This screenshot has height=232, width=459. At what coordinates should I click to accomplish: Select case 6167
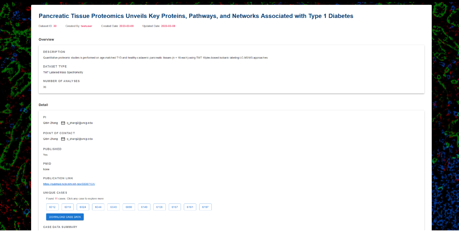(x=175, y=207)
